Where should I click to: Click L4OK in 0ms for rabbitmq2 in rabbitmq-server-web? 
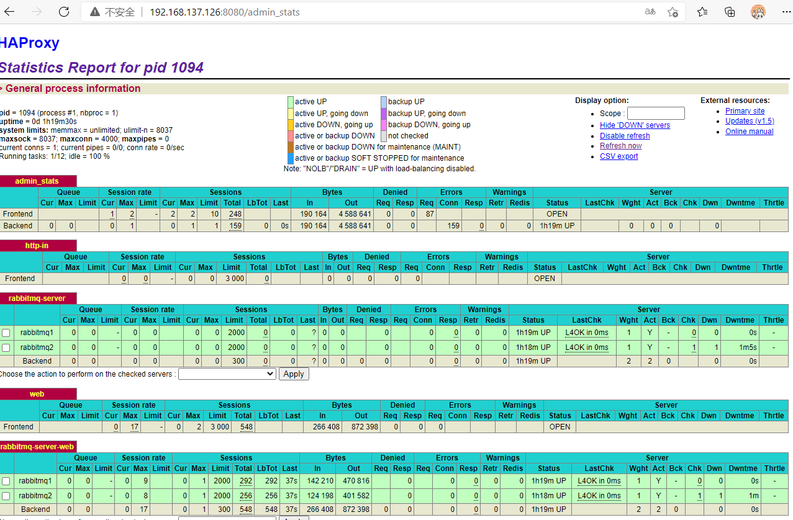599,496
